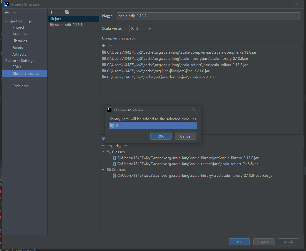Click the back navigation arrow
This screenshot has height=251, width=306.
click(7, 13)
